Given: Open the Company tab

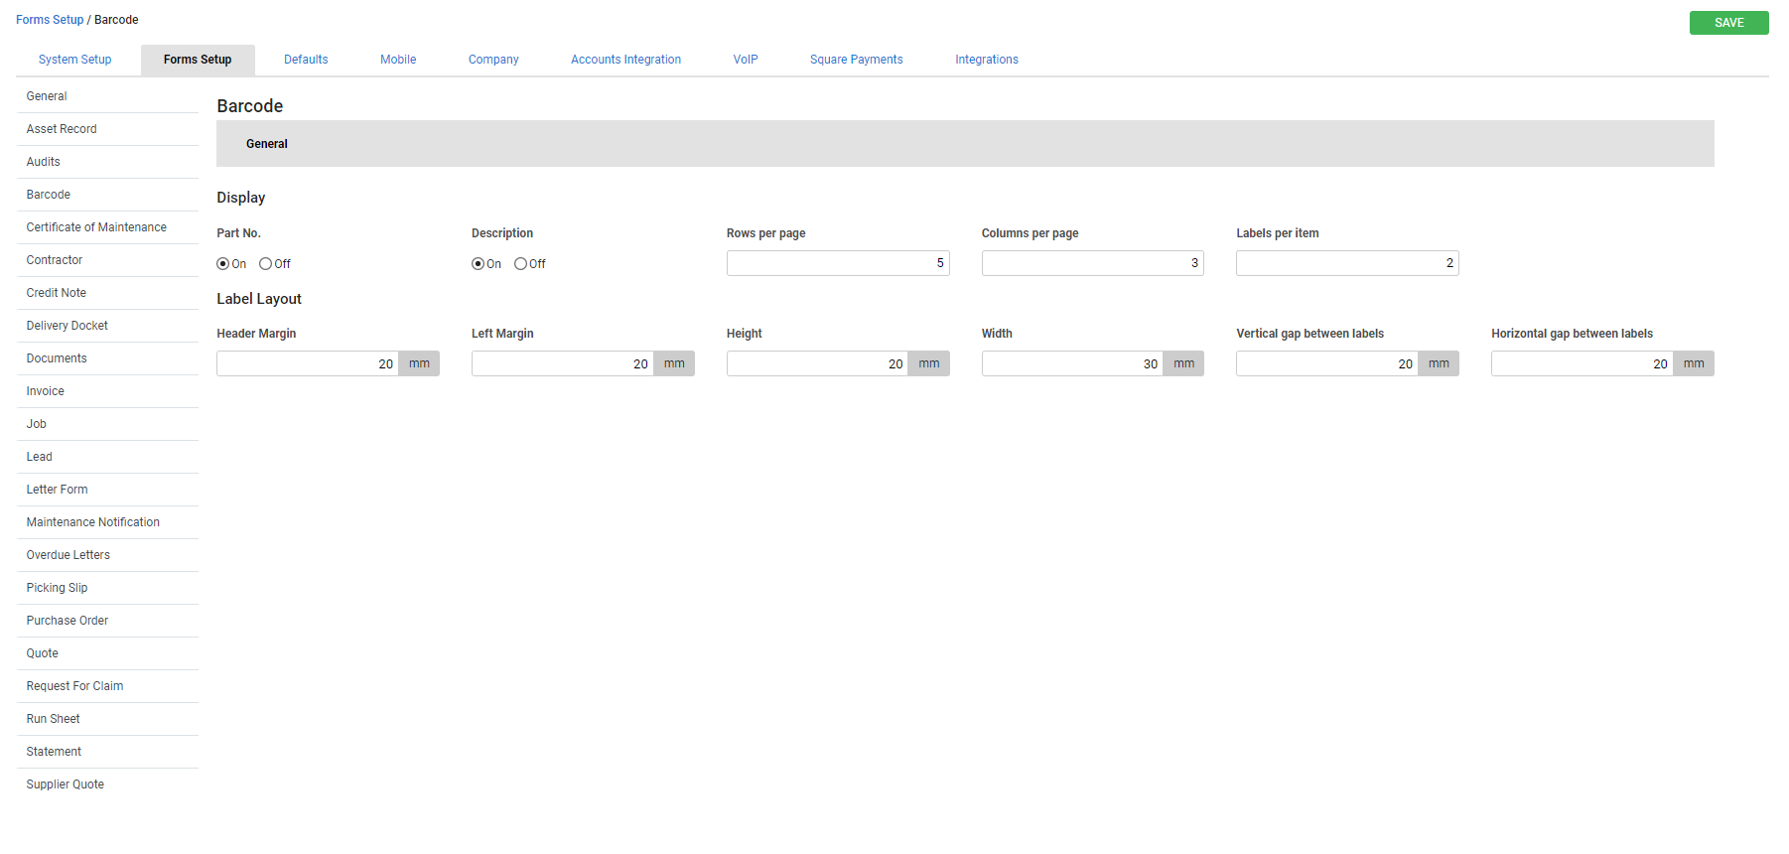Looking at the screenshot, I should [x=493, y=60].
